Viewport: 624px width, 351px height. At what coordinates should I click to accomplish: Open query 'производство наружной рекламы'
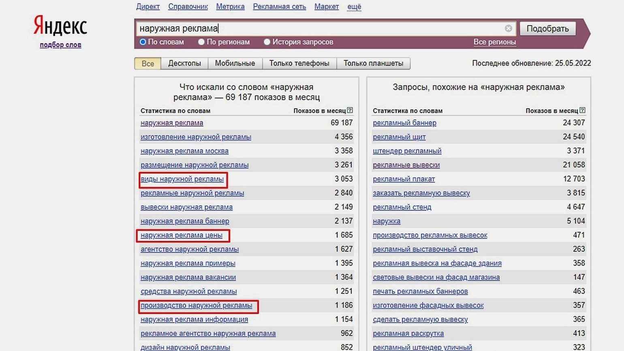click(196, 306)
